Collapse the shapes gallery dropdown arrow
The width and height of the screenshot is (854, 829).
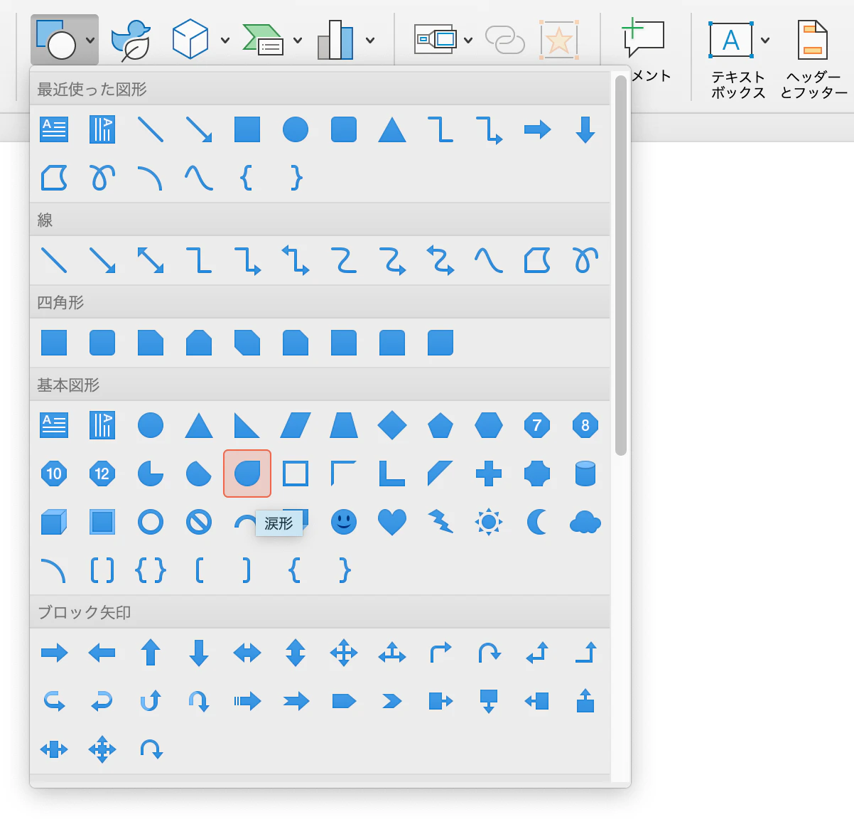[90, 40]
